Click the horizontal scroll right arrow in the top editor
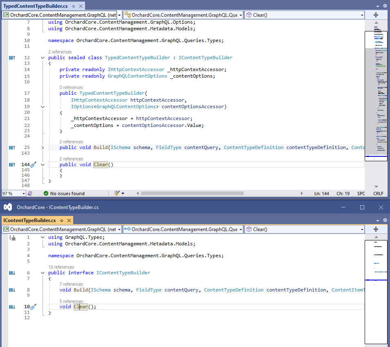Screen dimensions: 390x347 point(302,193)
